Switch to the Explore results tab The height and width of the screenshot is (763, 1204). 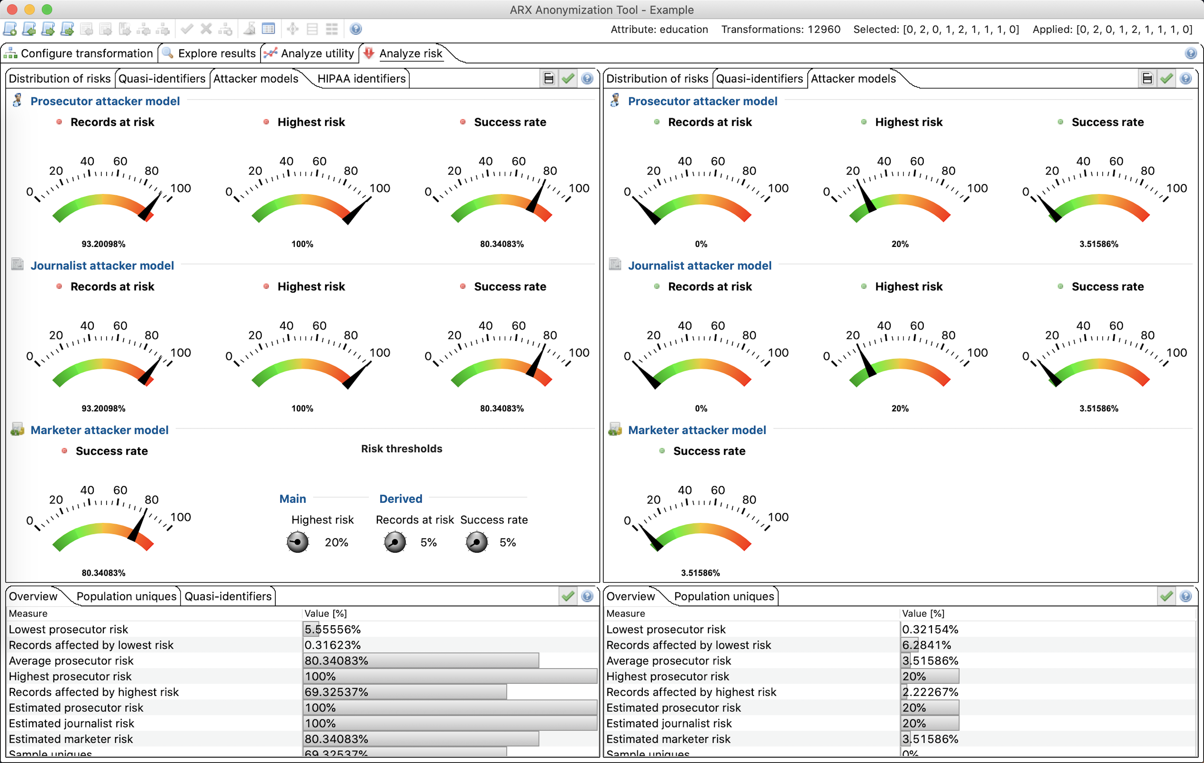[216, 53]
